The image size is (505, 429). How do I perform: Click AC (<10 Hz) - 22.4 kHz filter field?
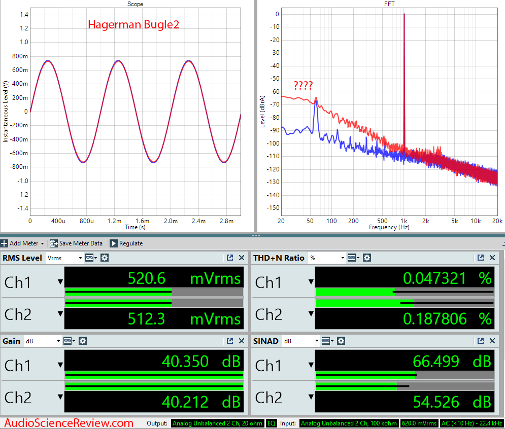point(472,423)
